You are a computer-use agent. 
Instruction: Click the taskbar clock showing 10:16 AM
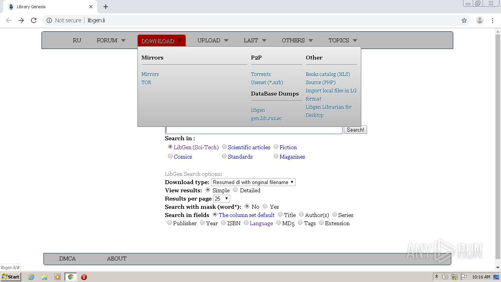pos(481,277)
